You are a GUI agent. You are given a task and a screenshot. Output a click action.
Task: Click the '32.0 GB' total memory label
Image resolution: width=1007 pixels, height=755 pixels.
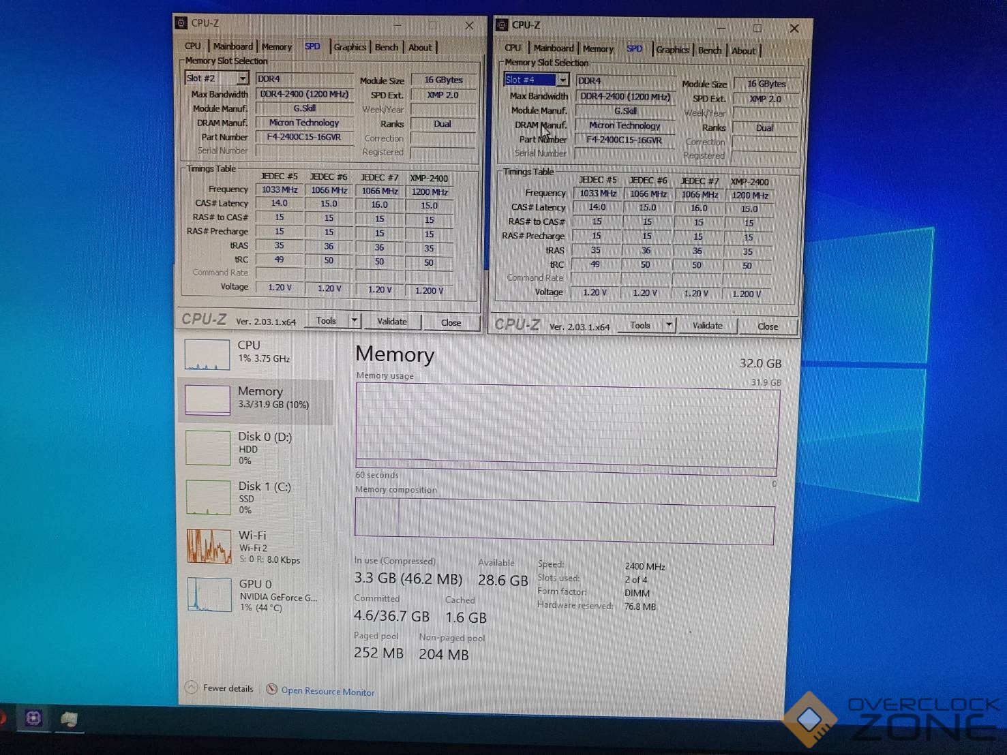pyautogui.click(x=760, y=363)
